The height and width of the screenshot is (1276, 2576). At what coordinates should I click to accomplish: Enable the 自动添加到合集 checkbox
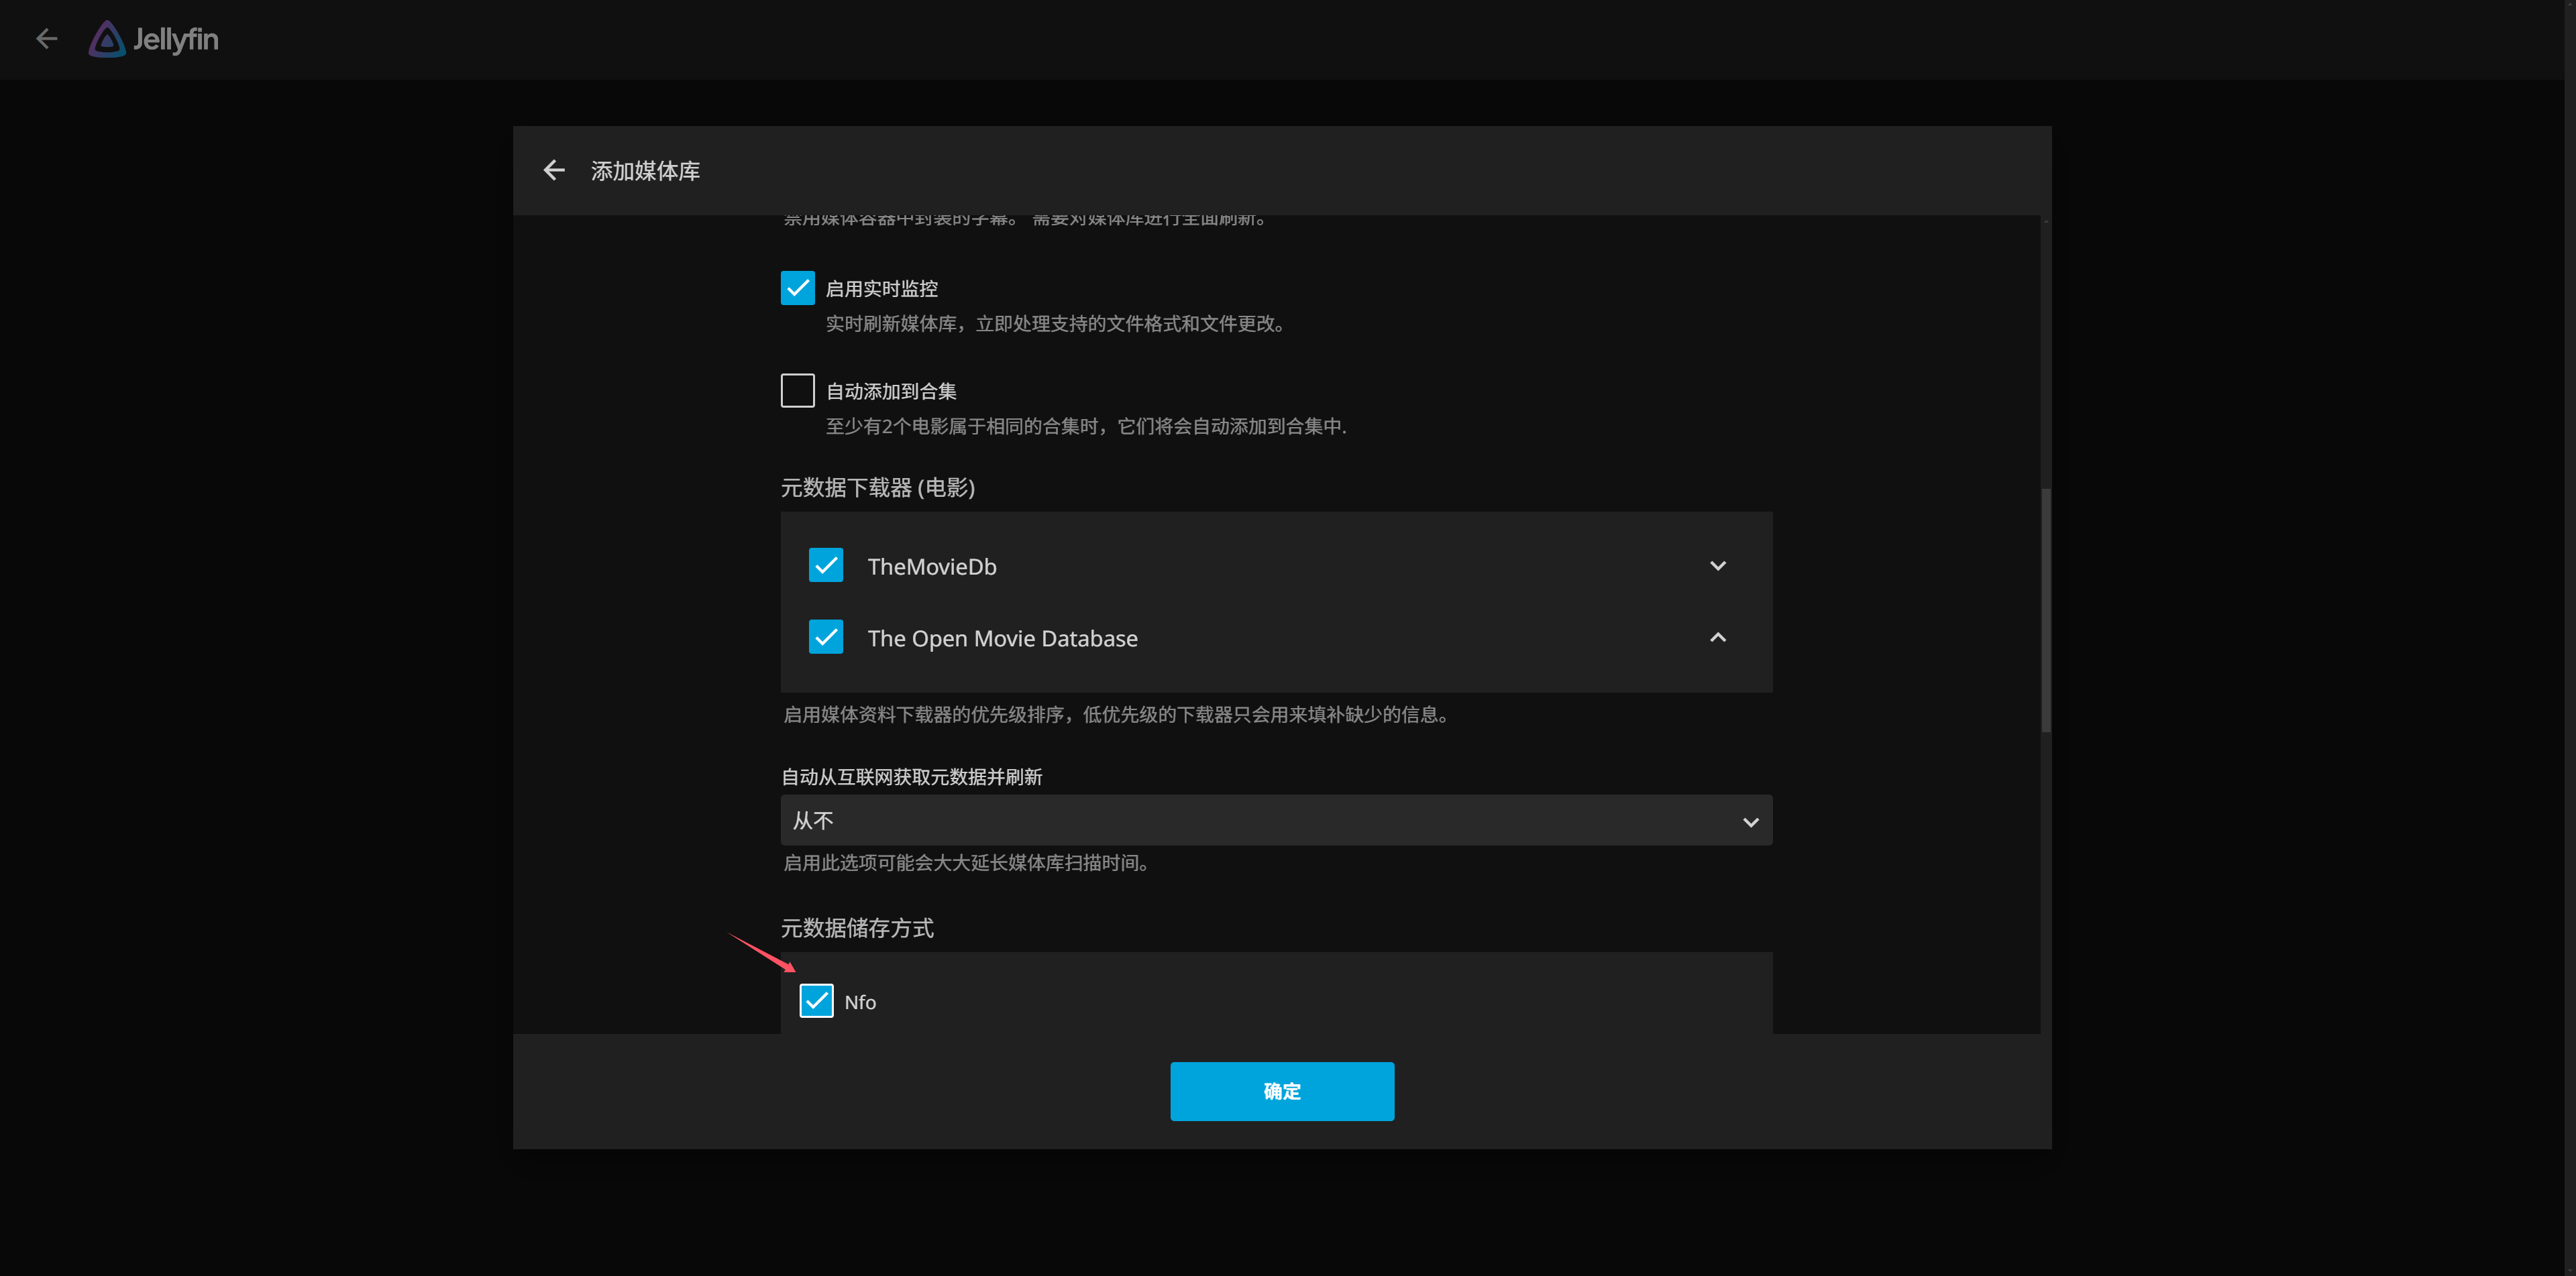pos(797,391)
